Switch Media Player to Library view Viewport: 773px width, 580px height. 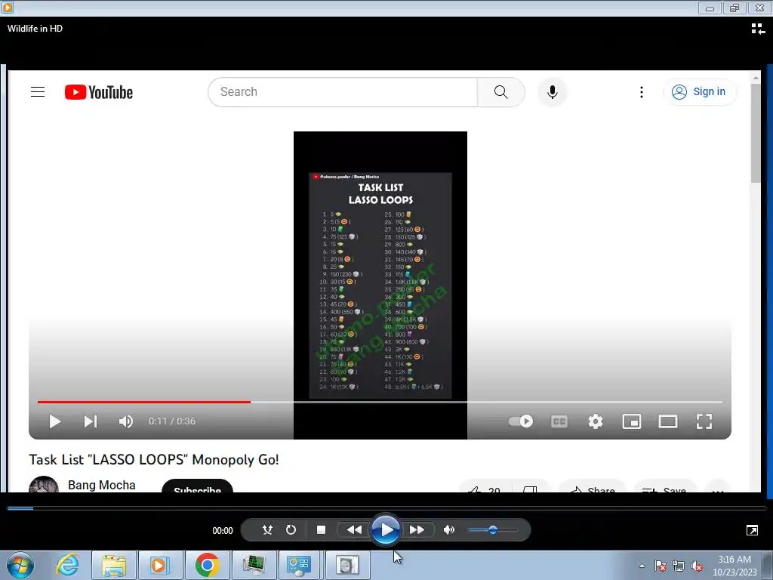click(758, 29)
